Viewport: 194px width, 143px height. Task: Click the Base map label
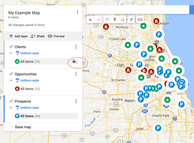[x=23, y=127]
